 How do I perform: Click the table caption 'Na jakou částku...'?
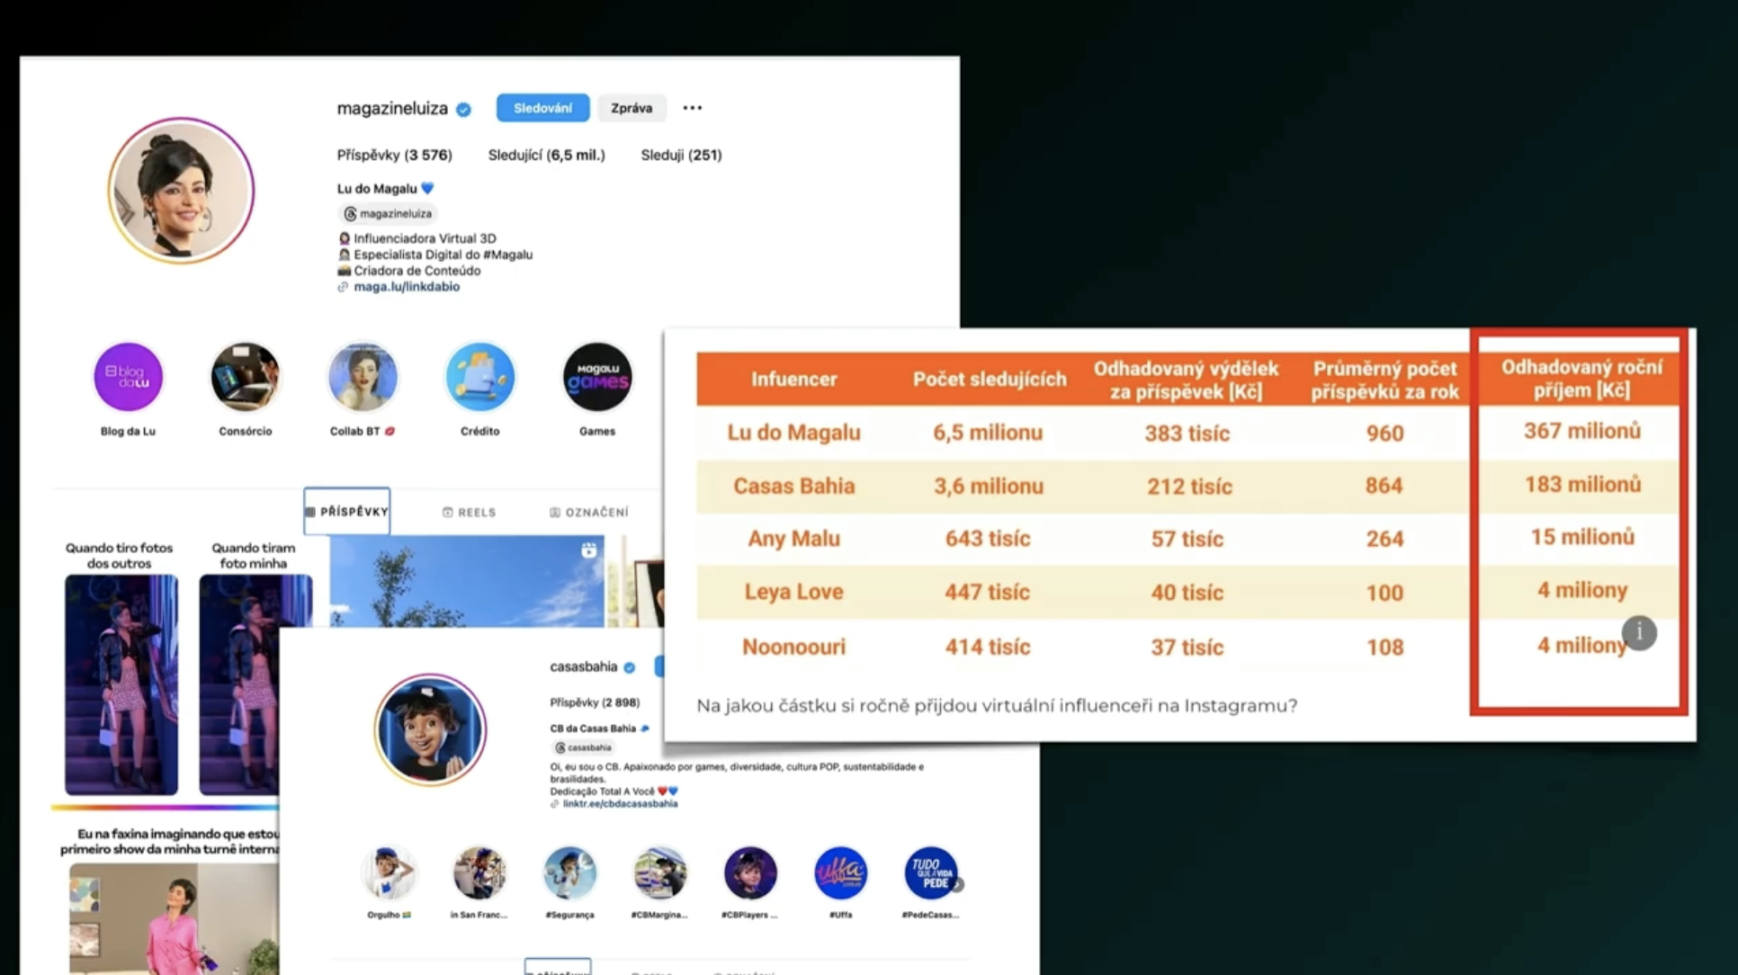point(997,706)
